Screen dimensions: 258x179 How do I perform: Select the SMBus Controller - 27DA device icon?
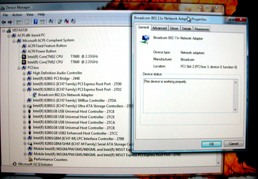pos(29,100)
